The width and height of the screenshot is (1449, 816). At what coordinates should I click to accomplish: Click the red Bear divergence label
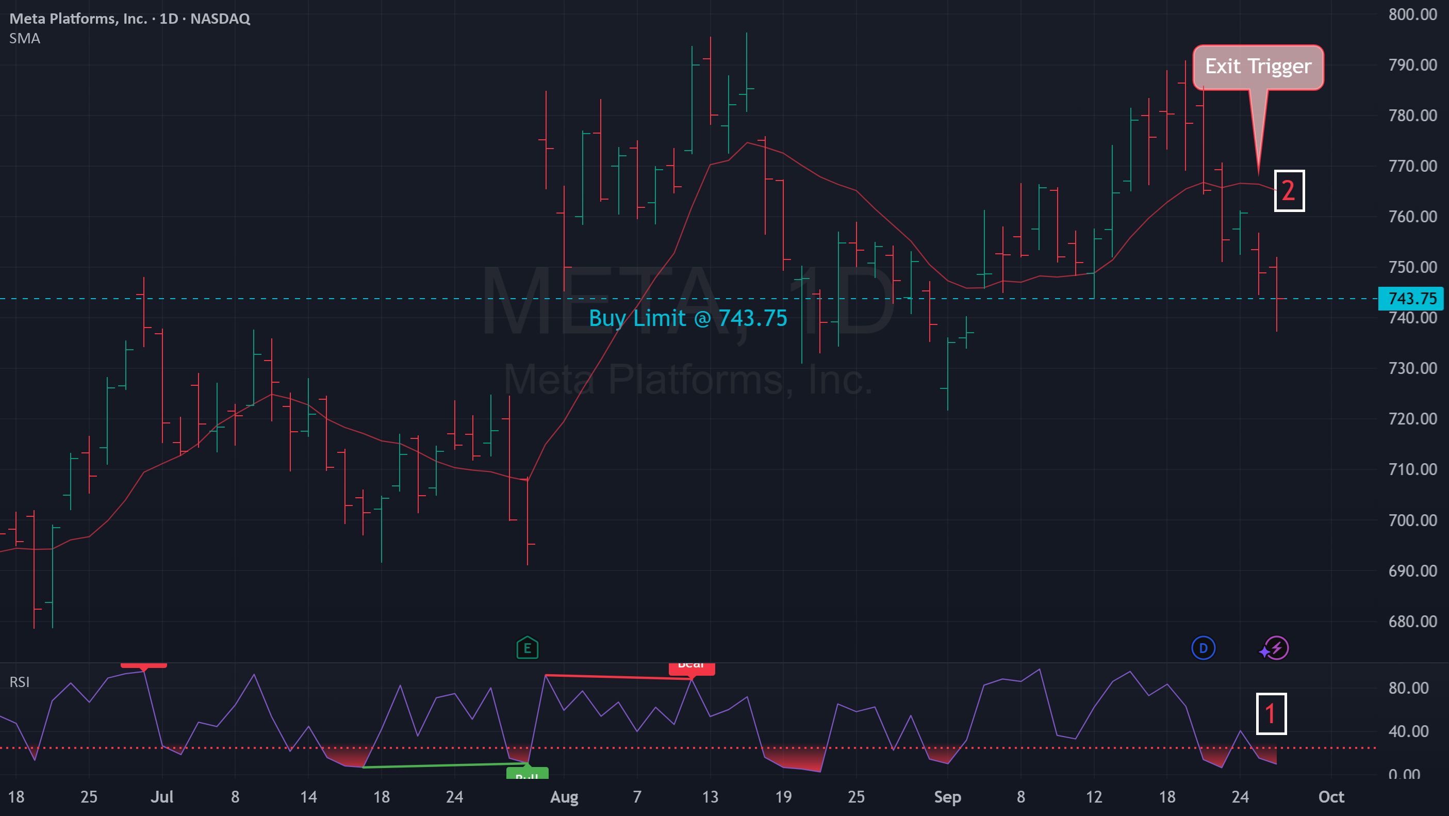[x=691, y=668]
